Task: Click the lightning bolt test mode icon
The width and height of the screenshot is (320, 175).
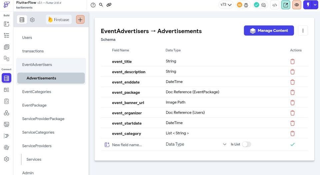Action: 308,5
